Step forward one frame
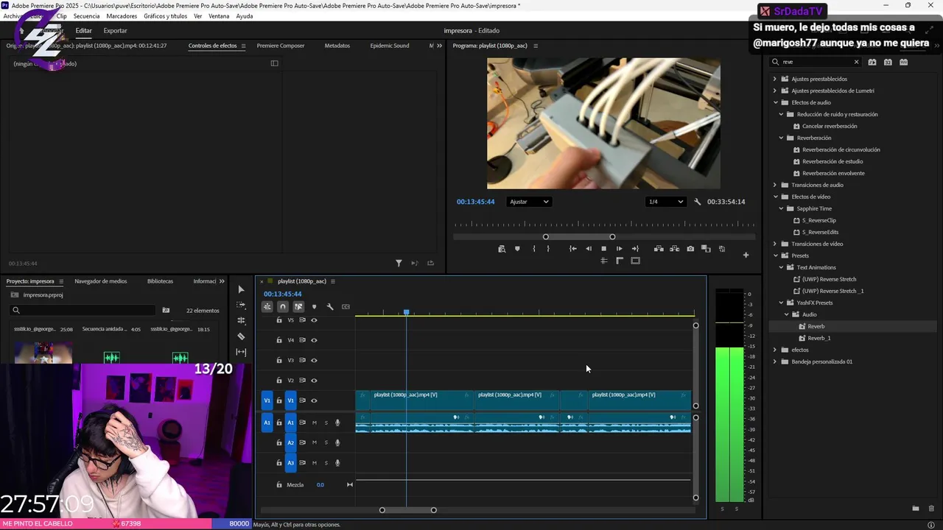 click(620, 249)
